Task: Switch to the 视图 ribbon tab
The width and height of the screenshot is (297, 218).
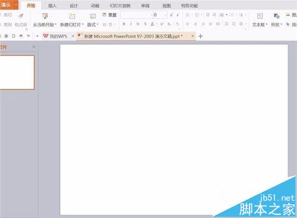Action: pos(166,5)
